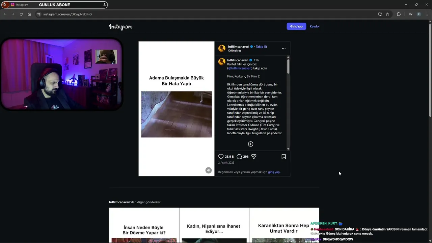Reload the page with refresh icon
This screenshot has height=243, width=432.
pyautogui.click(x=21, y=14)
